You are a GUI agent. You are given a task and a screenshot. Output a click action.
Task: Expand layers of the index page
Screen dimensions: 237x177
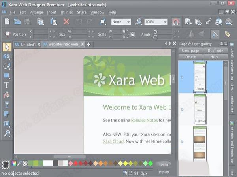click(x=182, y=77)
